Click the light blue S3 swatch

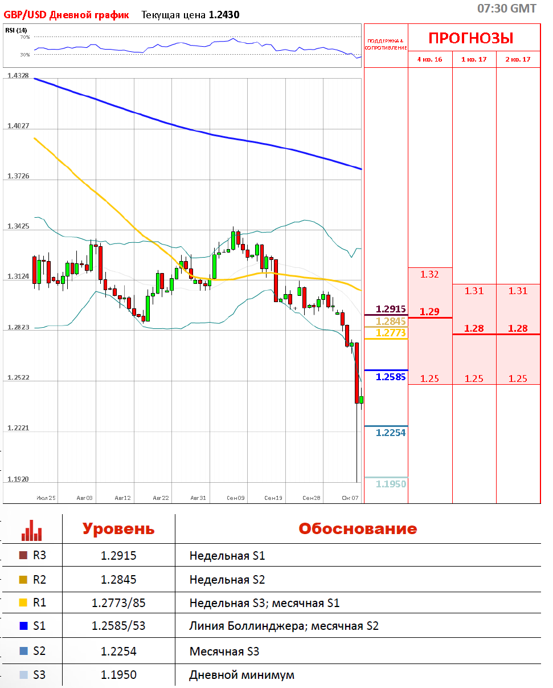tap(23, 675)
